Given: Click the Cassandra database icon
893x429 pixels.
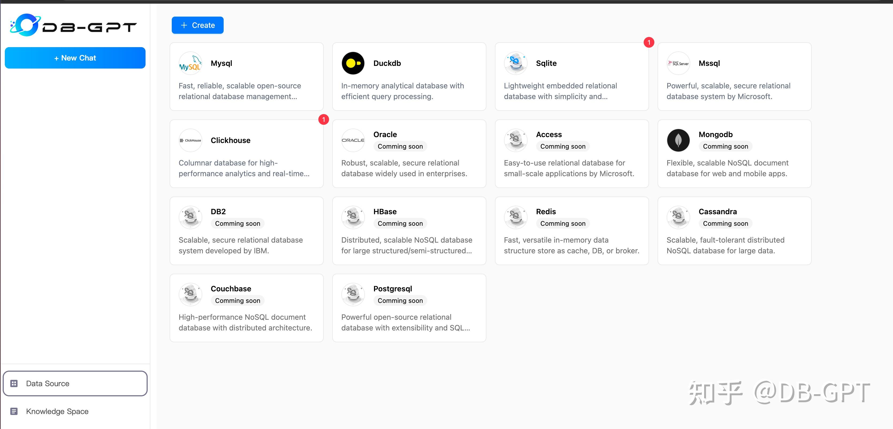Looking at the screenshot, I should (x=678, y=217).
